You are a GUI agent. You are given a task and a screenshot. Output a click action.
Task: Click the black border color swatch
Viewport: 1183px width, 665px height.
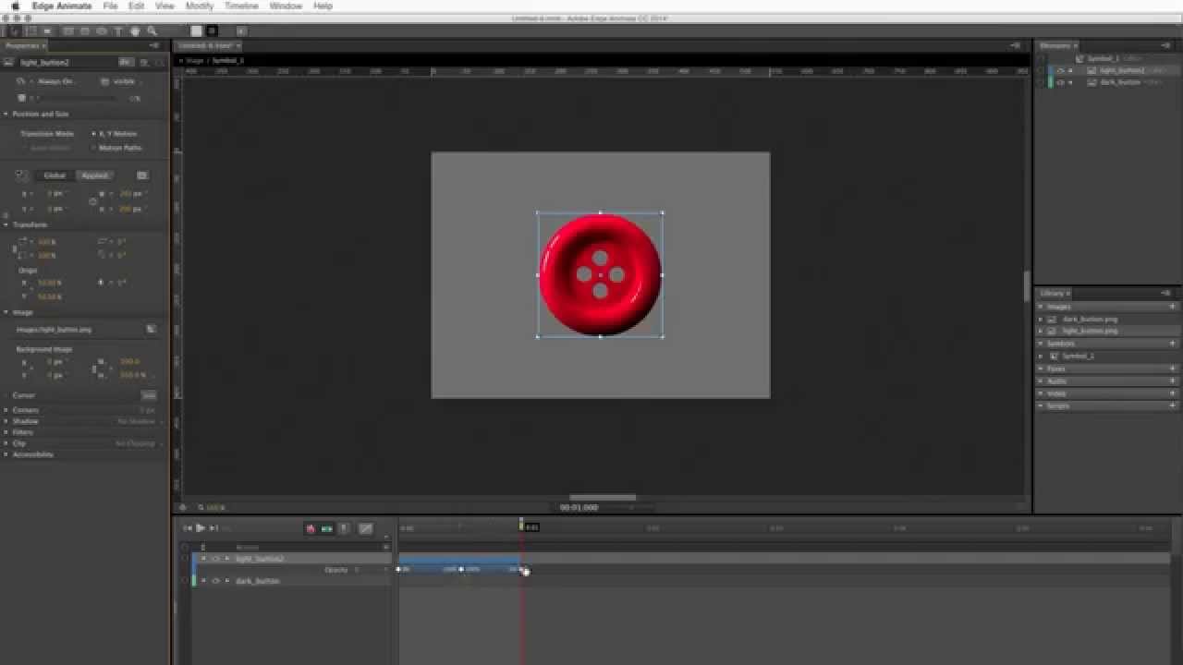[x=212, y=31]
